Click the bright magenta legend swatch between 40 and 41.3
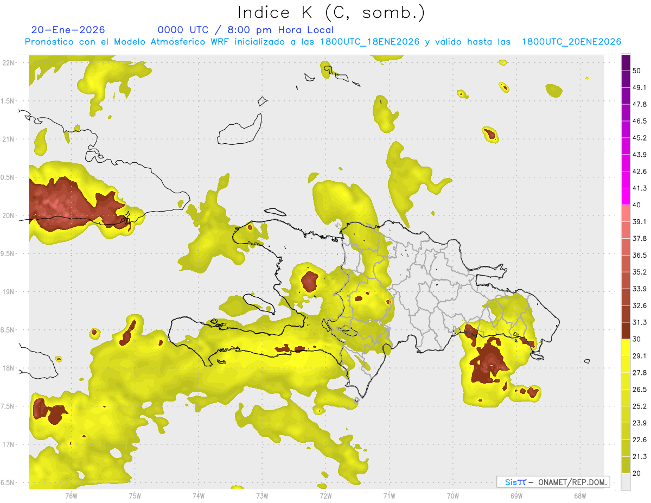 coord(626,197)
